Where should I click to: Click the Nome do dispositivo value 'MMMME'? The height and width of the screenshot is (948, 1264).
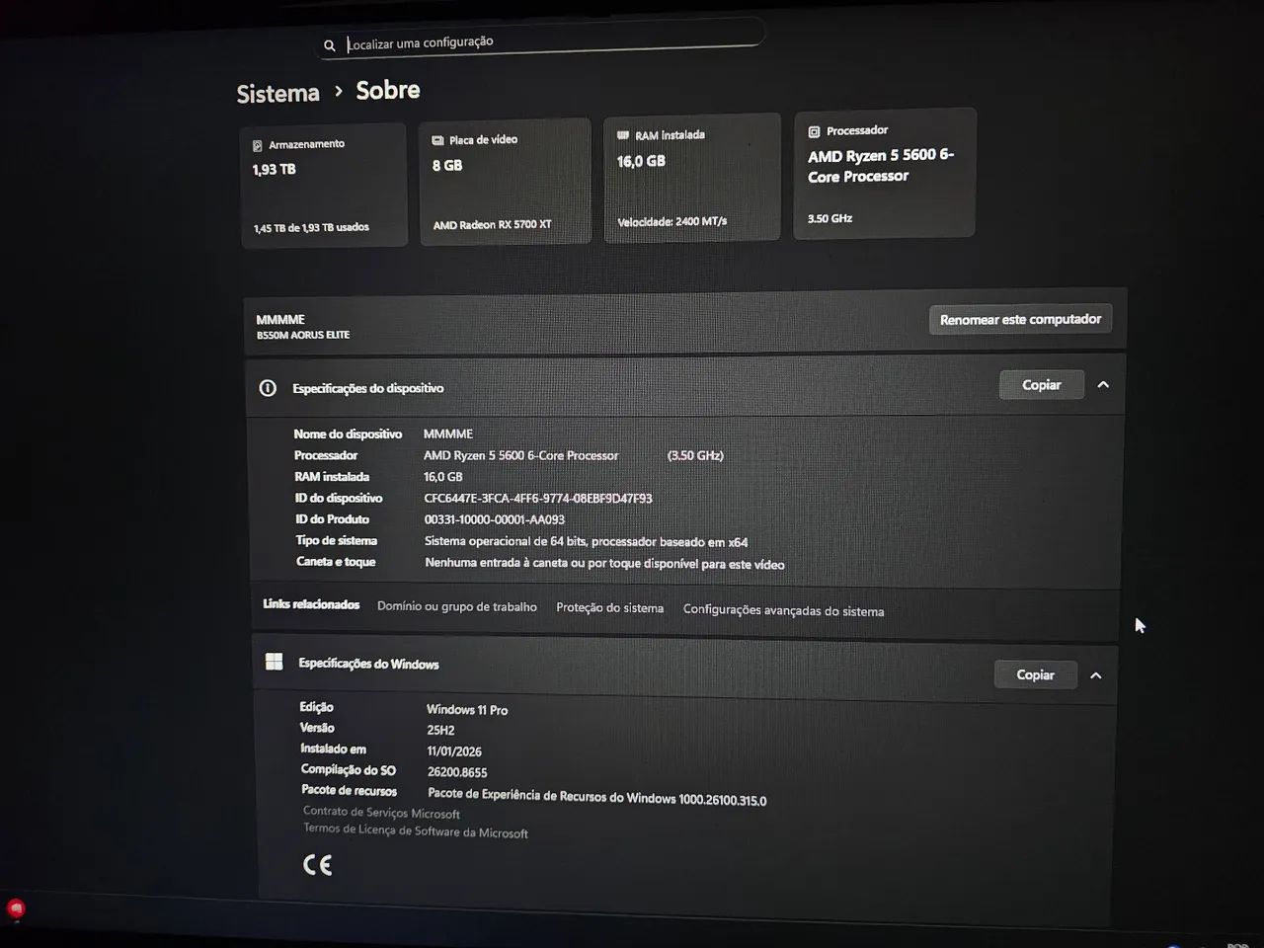pyautogui.click(x=448, y=434)
